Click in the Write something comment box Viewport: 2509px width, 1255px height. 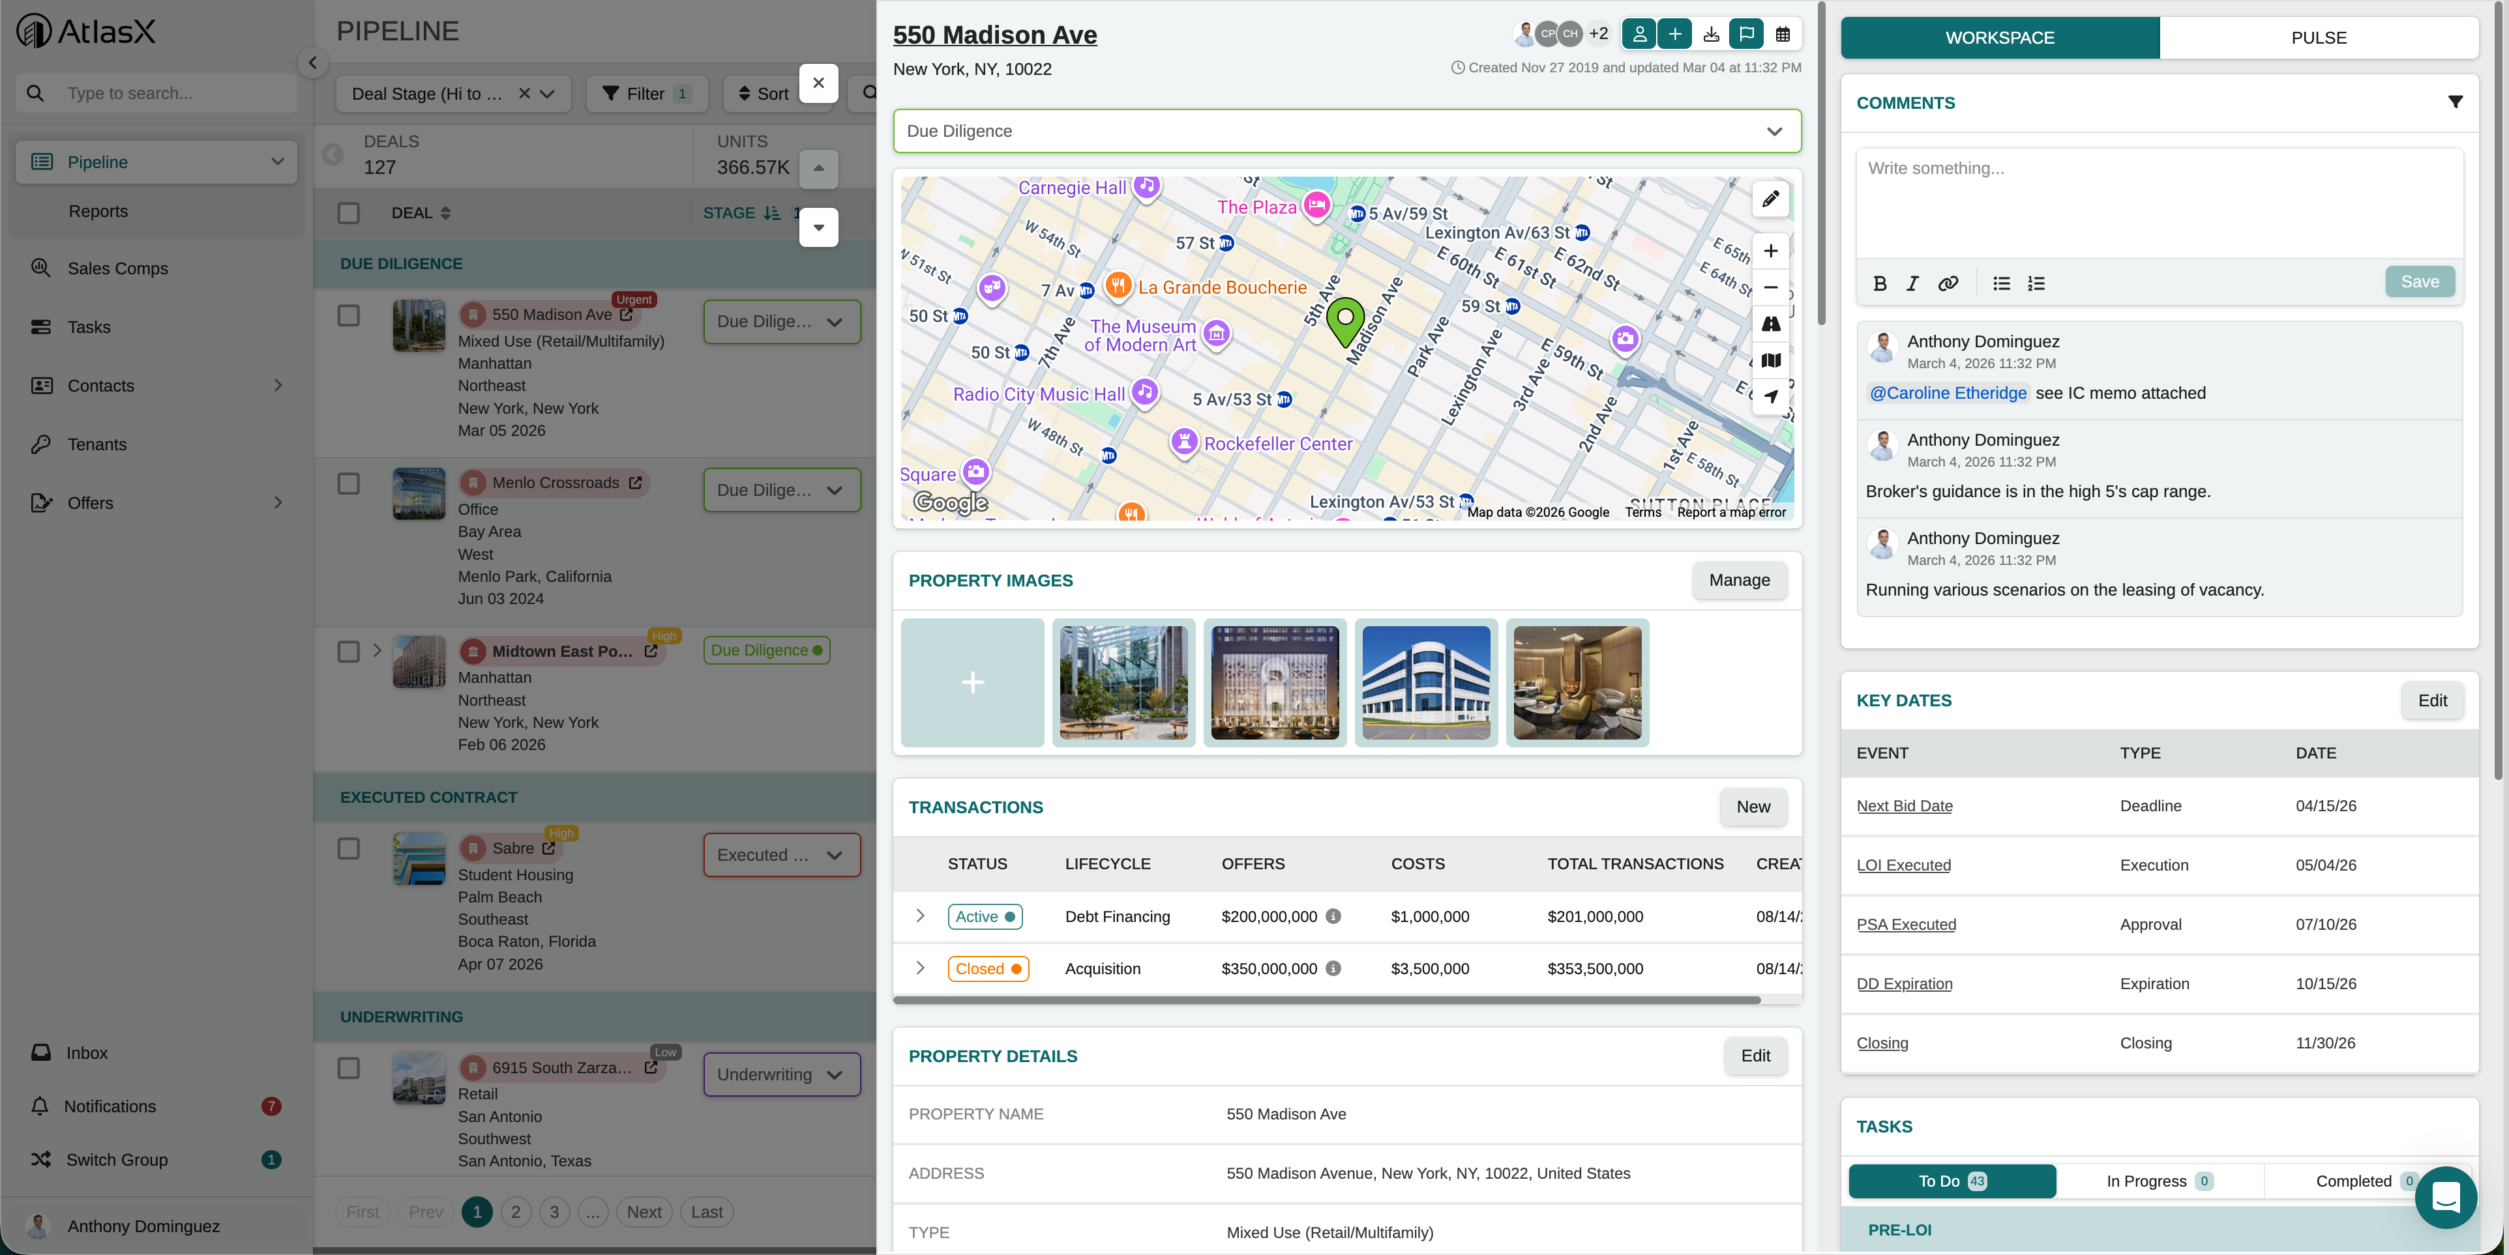(2160, 203)
